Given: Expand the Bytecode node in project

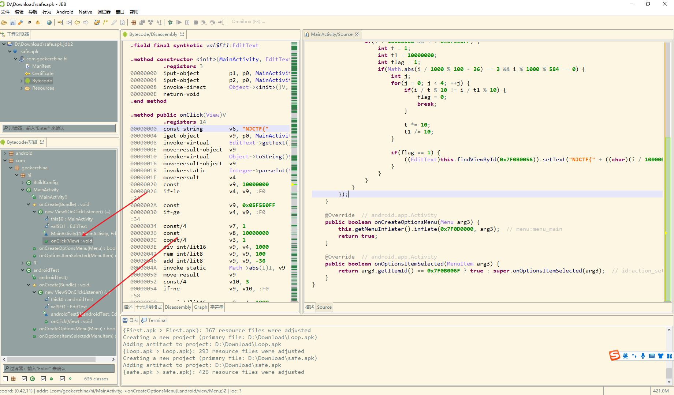Looking at the screenshot, I should pyautogui.click(x=21, y=80).
